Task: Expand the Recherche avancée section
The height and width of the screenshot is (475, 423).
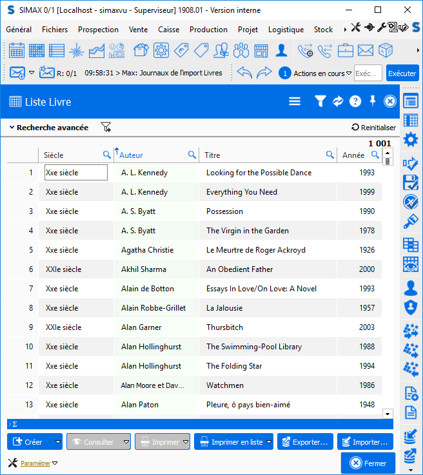Action: 48,128
